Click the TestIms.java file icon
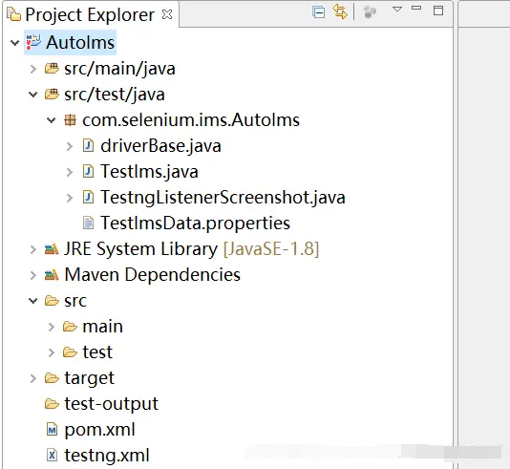 [88, 171]
